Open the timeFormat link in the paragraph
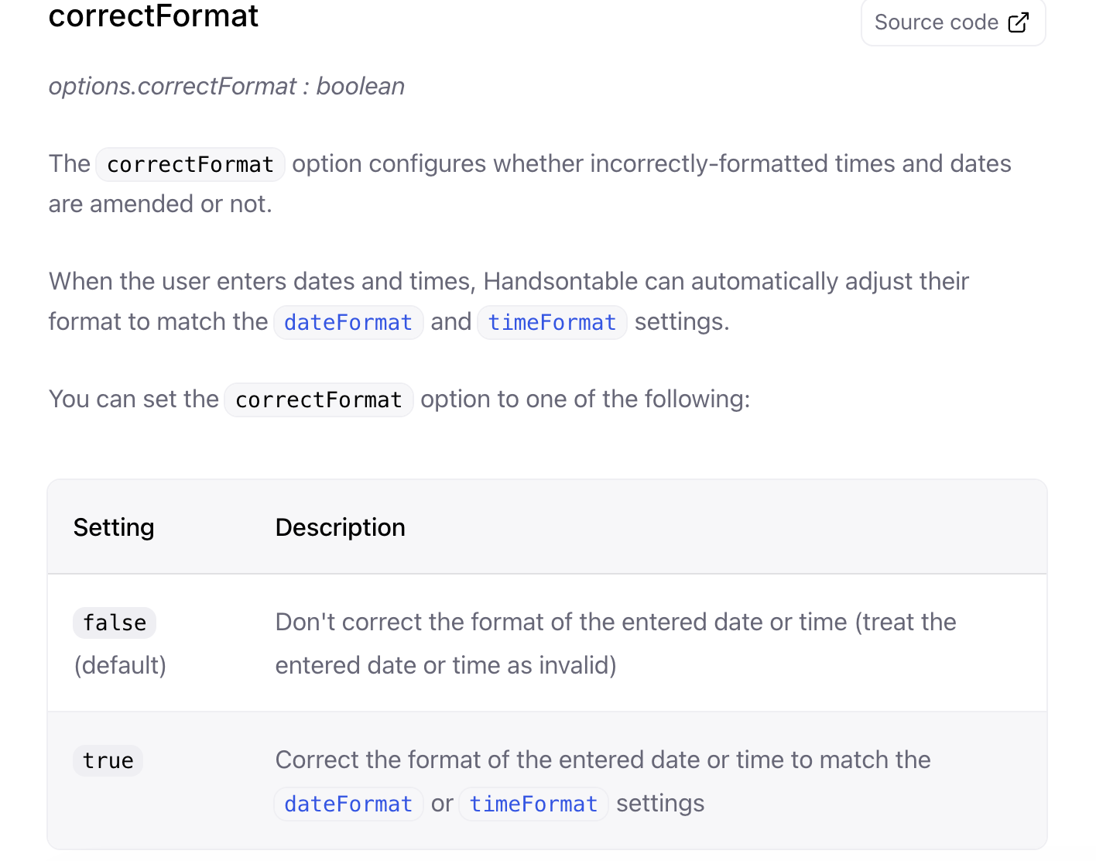Screen dimensions: 1096x861 tap(552, 322)
